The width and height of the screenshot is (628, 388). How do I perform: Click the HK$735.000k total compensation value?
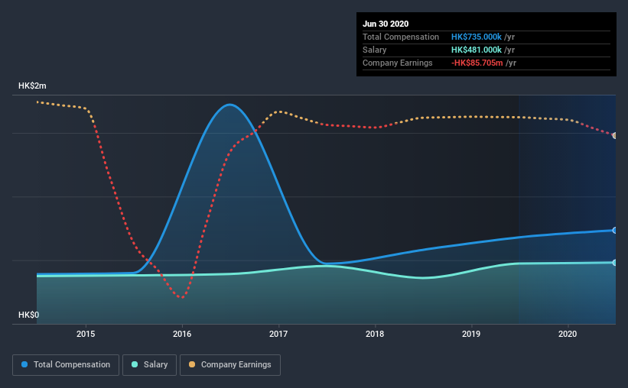point(477,37)
